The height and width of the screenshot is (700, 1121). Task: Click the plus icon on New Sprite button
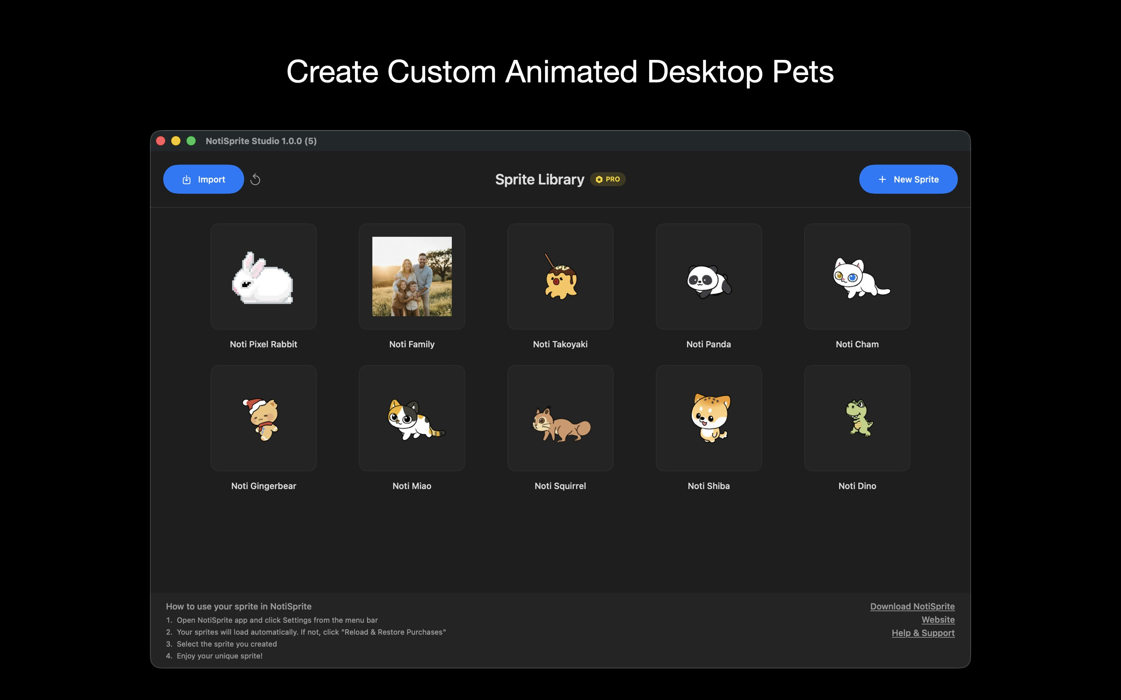coord(882,179)
